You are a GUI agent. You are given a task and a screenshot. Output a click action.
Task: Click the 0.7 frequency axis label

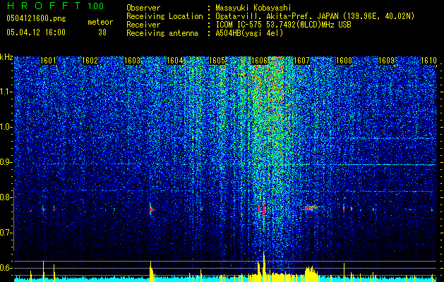pos(6,233)
